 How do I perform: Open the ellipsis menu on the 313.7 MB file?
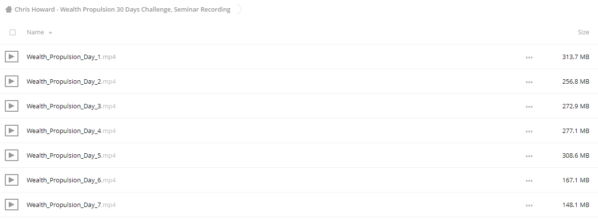(529, 57)
